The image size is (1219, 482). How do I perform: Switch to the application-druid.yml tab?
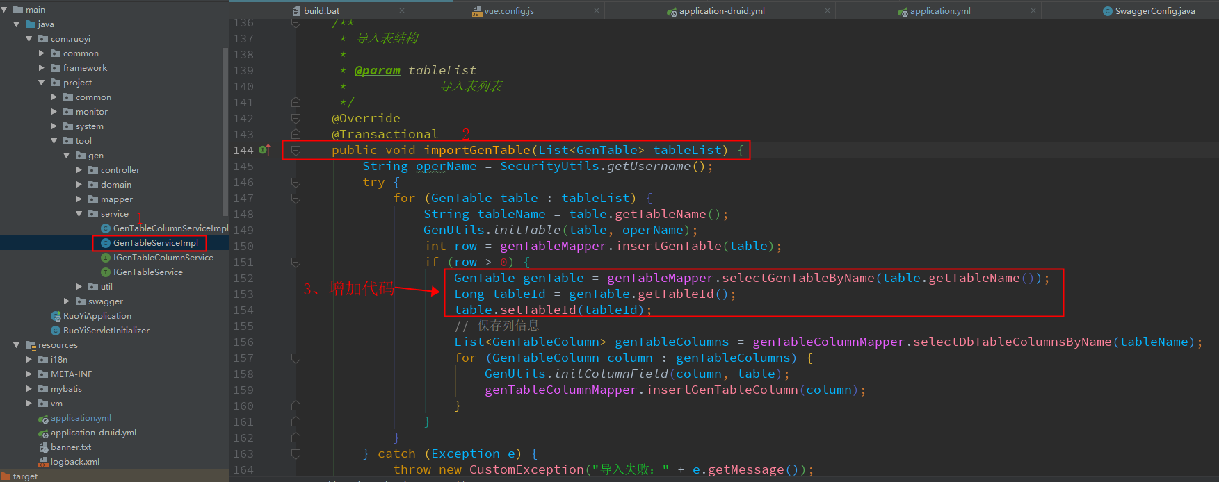(x=722, y=11)
